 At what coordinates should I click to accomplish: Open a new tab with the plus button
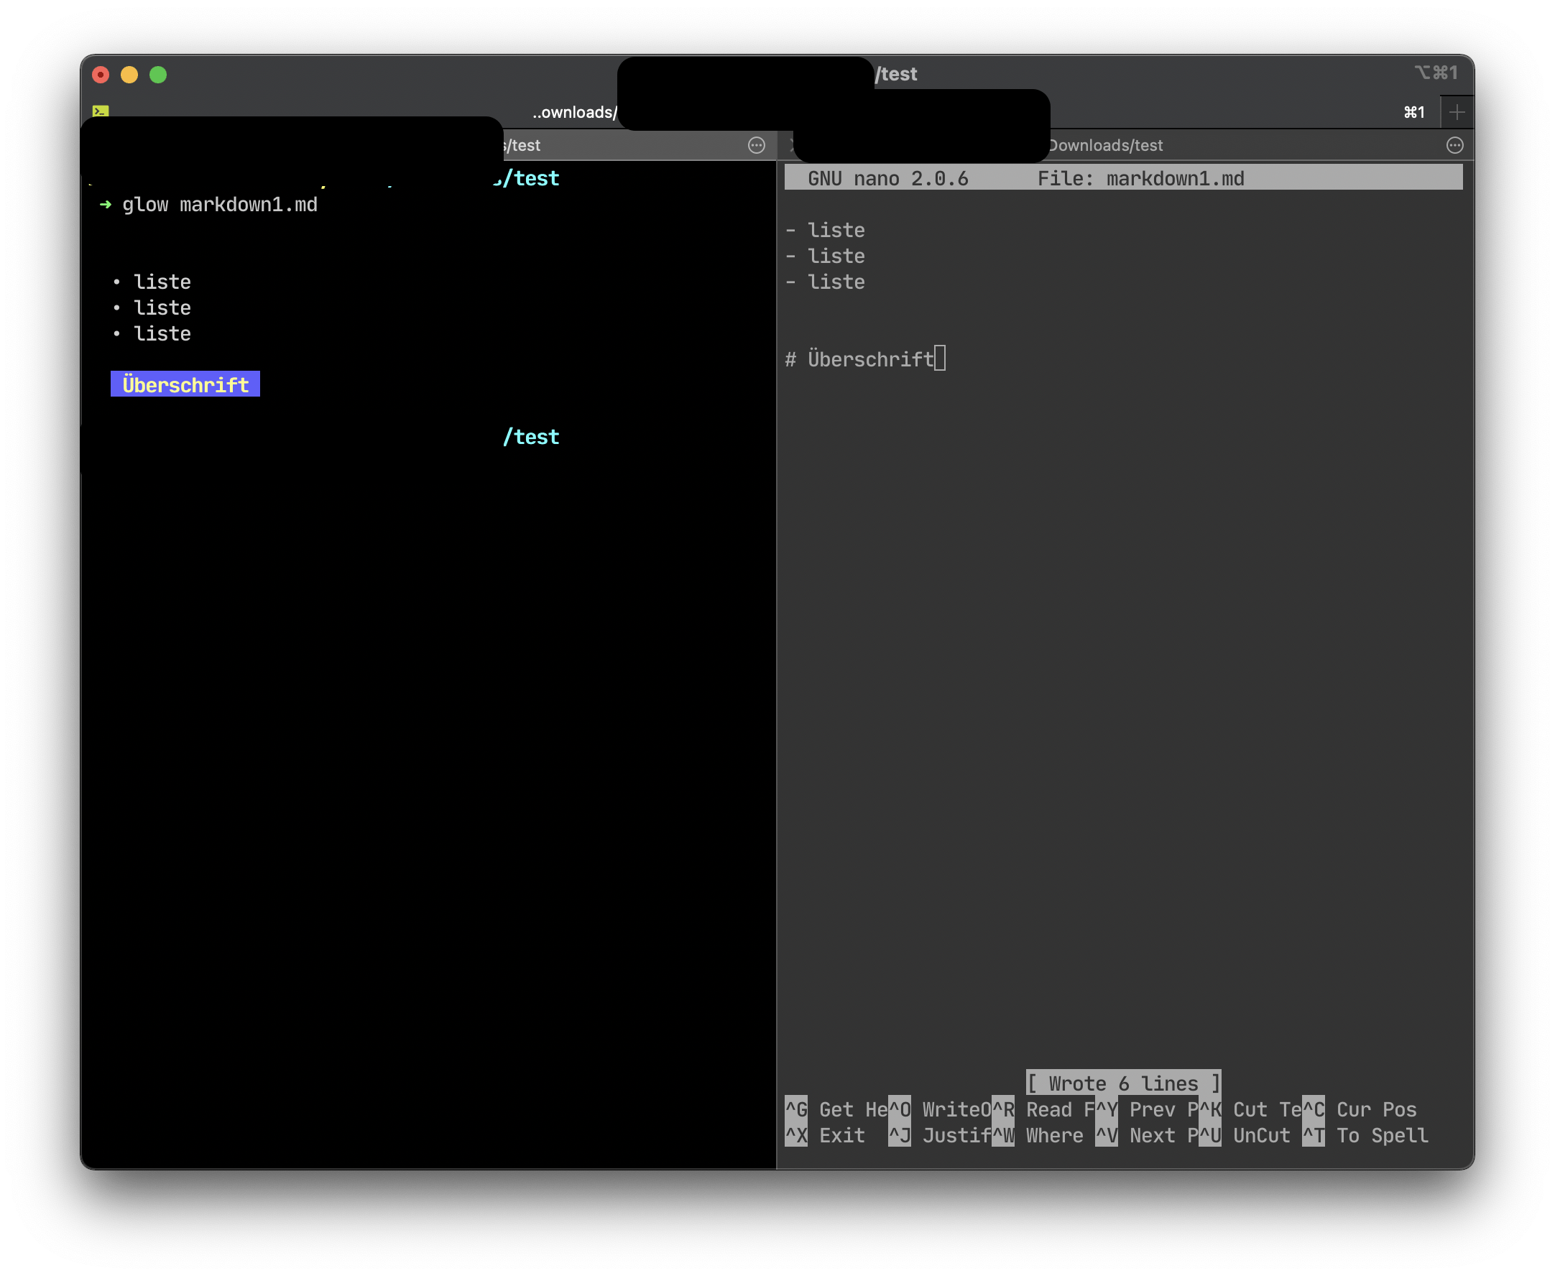[1457, 112]
